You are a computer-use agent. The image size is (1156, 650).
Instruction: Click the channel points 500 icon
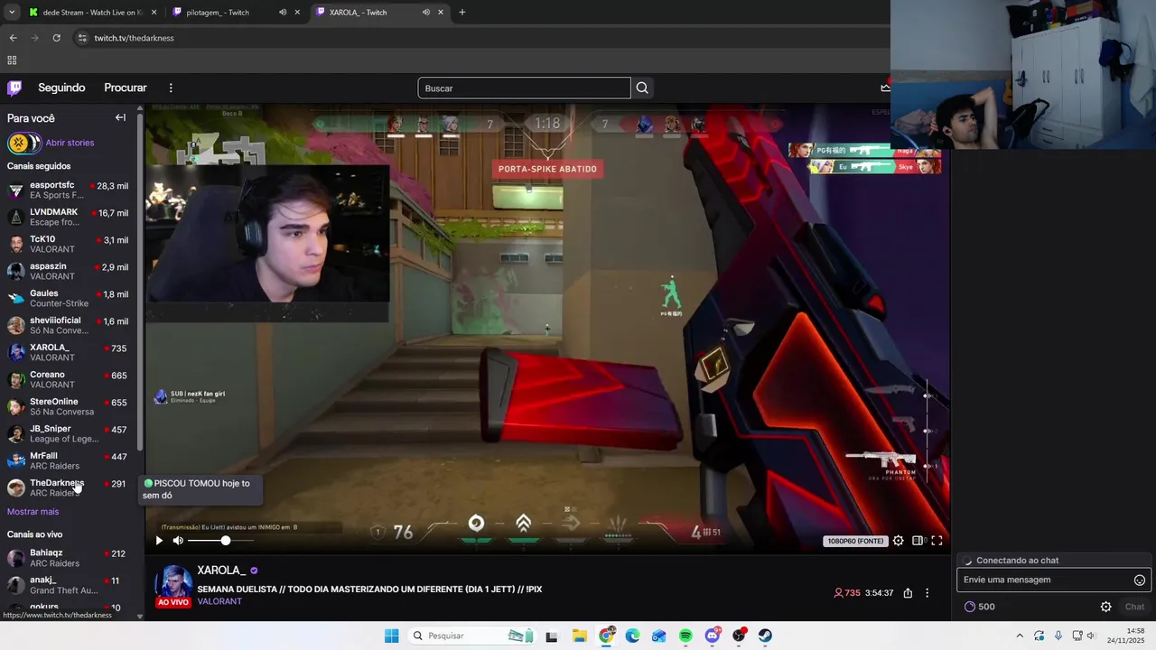click(x=980, y=607)
